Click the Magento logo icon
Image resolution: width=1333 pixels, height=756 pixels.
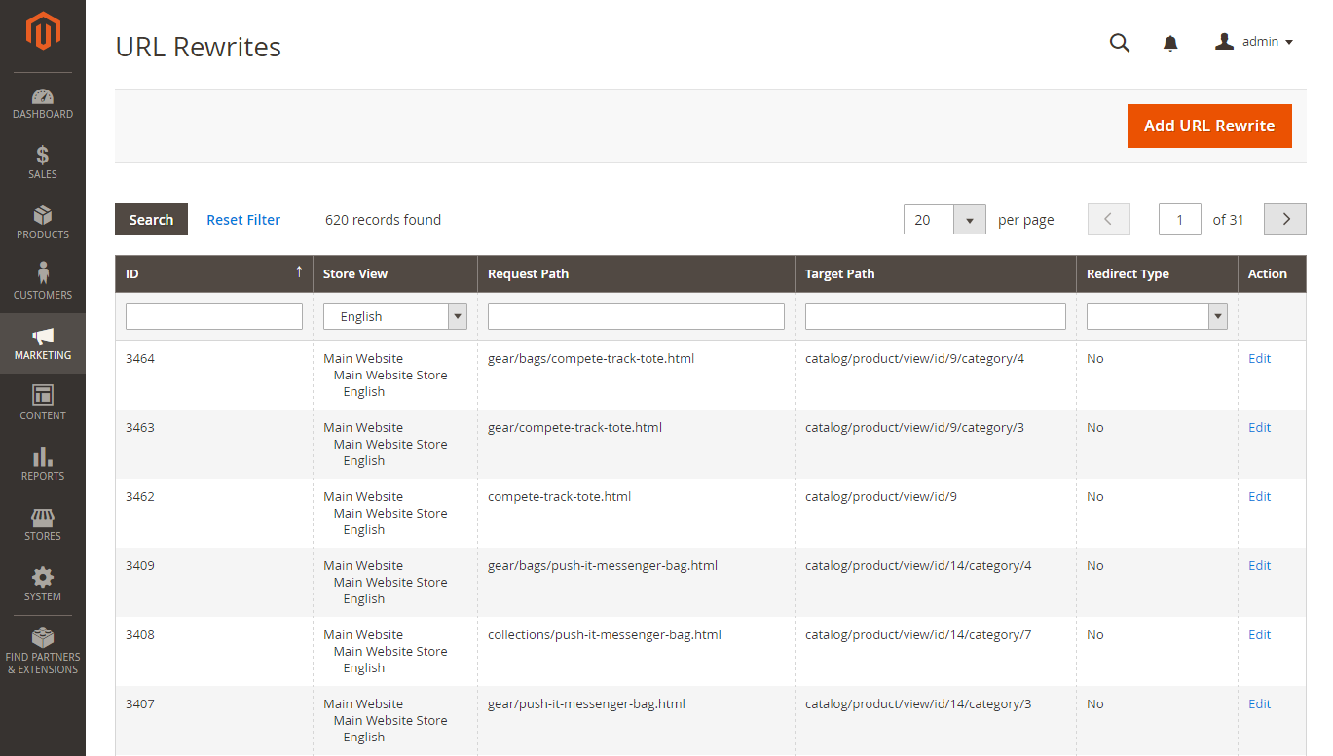point(43,31)
